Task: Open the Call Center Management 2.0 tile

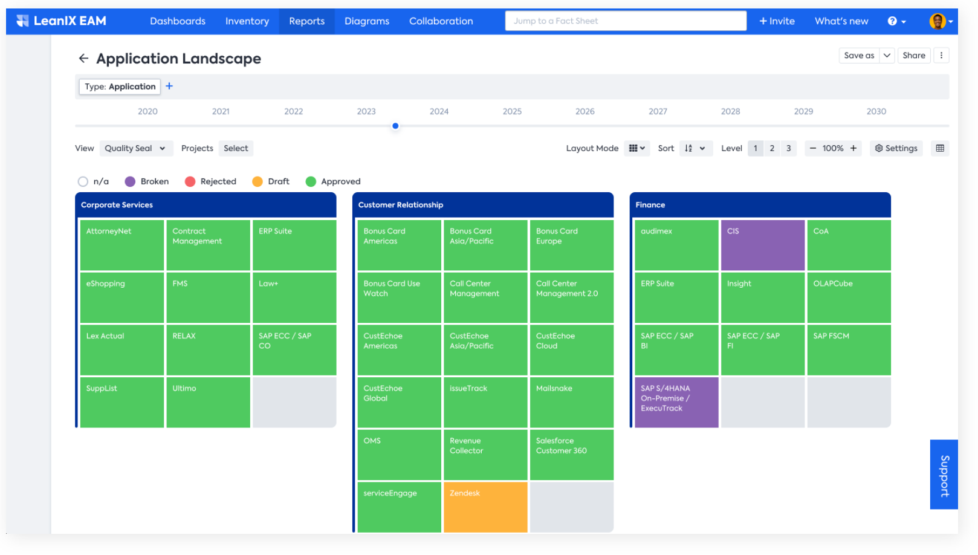Action: (572, 297)
